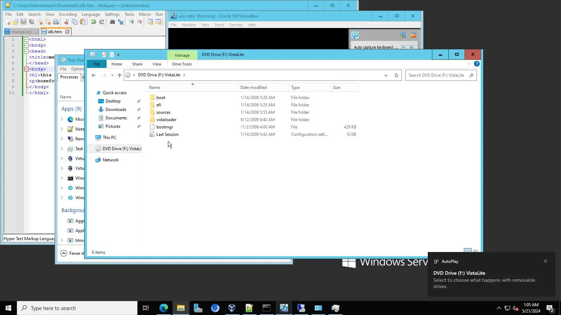The image size is (561, 315).
Task: Click the Properties icon in Quick Access Toolbar
Action: (104, 55)
